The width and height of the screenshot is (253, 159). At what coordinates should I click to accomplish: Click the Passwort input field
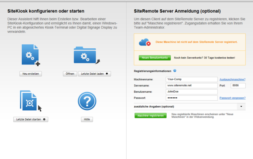(191, 98)
